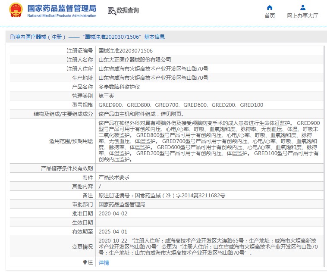Image resolution: width=327 pixels, height=274 pixels.
Task: Click the 附件 row label
Action: click(88, 177)
